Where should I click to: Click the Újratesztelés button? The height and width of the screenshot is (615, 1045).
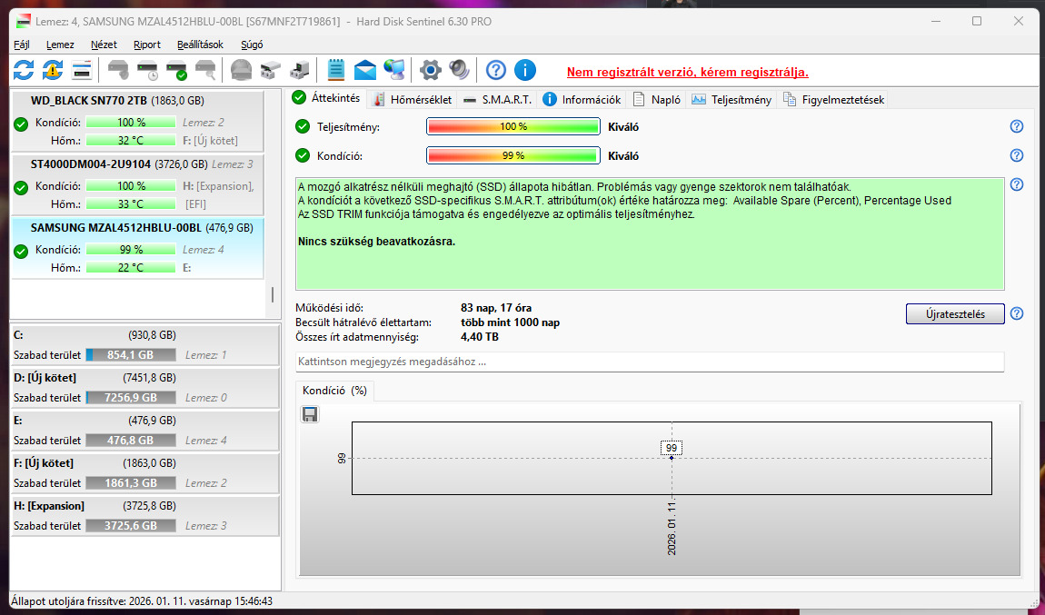point(955,313)
